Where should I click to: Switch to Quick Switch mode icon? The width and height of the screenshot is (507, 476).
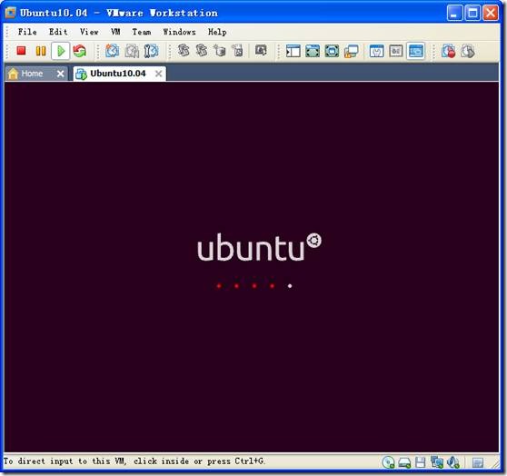[313, 51]
